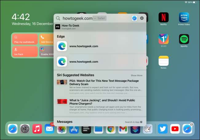This screenshot has width=200, height=140.
Task: Open the Netflix app
Action: tap(163, 17)
